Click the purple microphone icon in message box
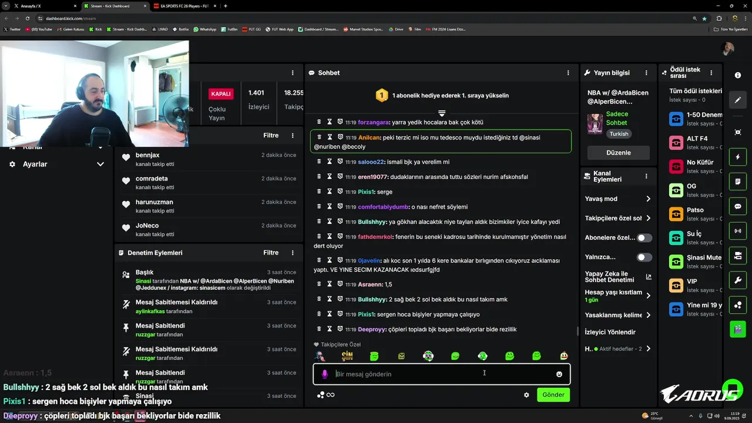The width and height of the screenshot is (752, 423). click(x=324, y=374)
